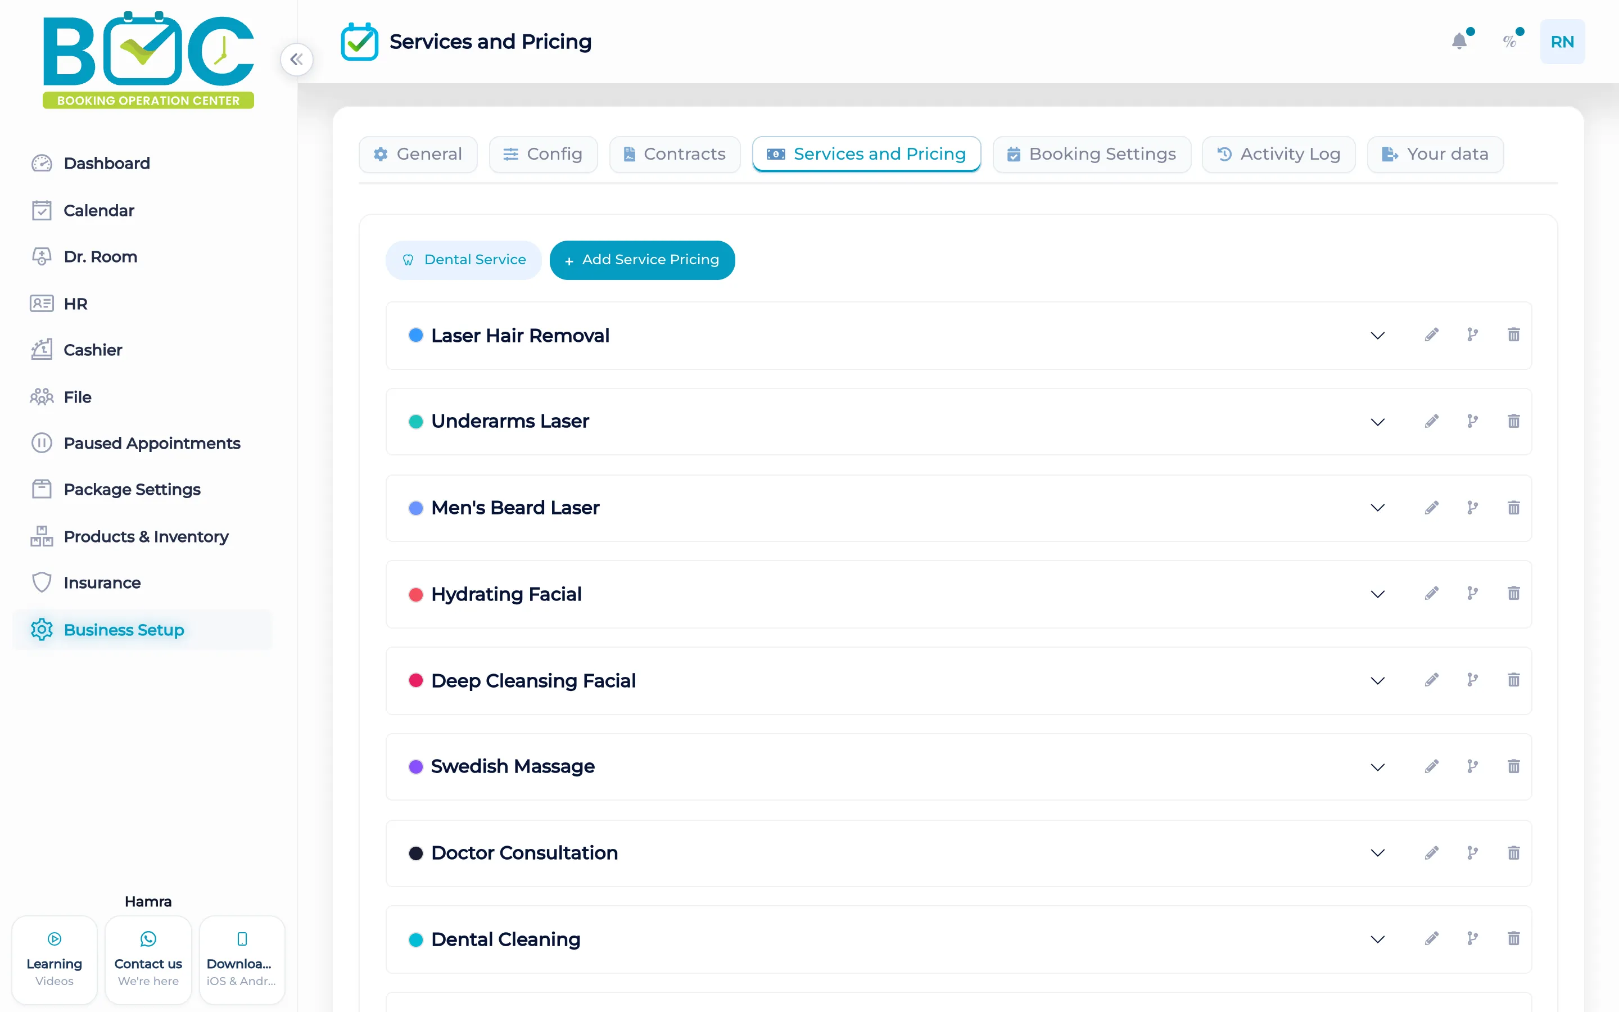This screenshot has width=1619, height=1012.
Task: Expand the Doctor Consultation row
Action: [x=1377, y=853]
